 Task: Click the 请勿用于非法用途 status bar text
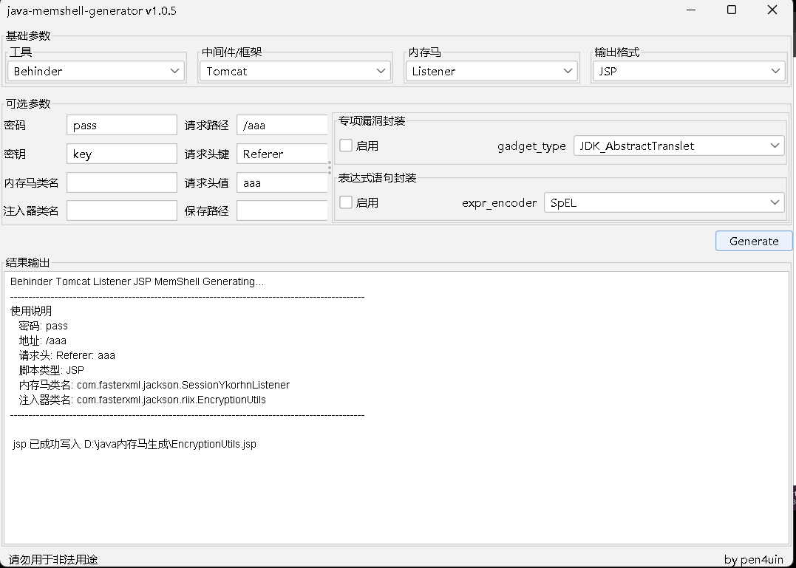tap(50, 559)
